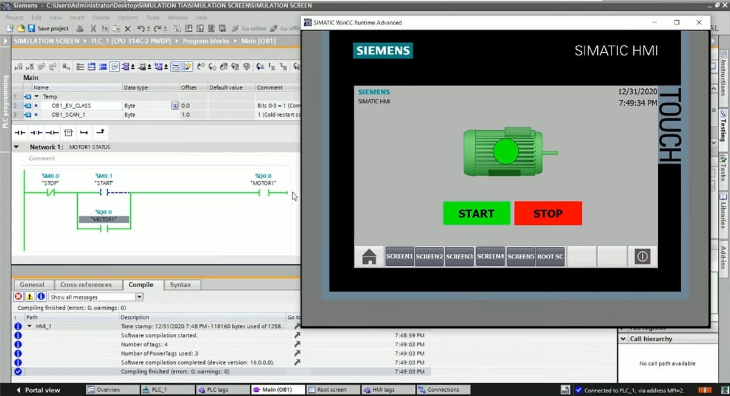Screen dimensions: 730x396
Task: Open the Syntax tab
Action: tap(180, 285)
